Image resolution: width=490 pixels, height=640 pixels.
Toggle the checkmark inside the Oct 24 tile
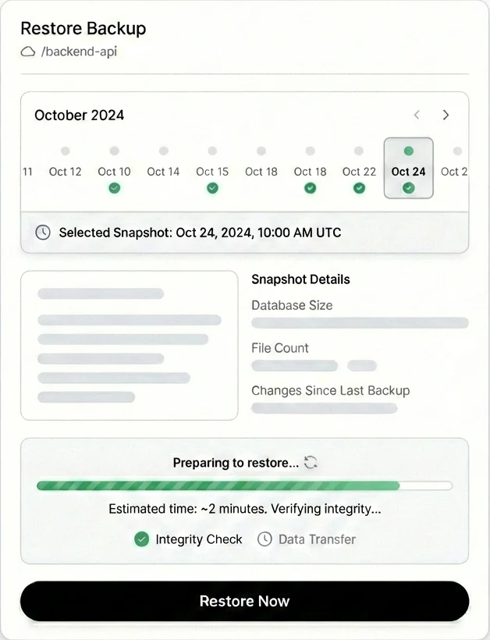coord(408,187)
